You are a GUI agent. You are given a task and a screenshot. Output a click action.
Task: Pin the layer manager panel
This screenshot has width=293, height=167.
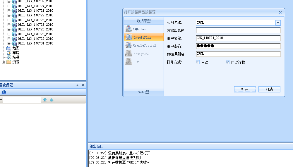point(77,85)
